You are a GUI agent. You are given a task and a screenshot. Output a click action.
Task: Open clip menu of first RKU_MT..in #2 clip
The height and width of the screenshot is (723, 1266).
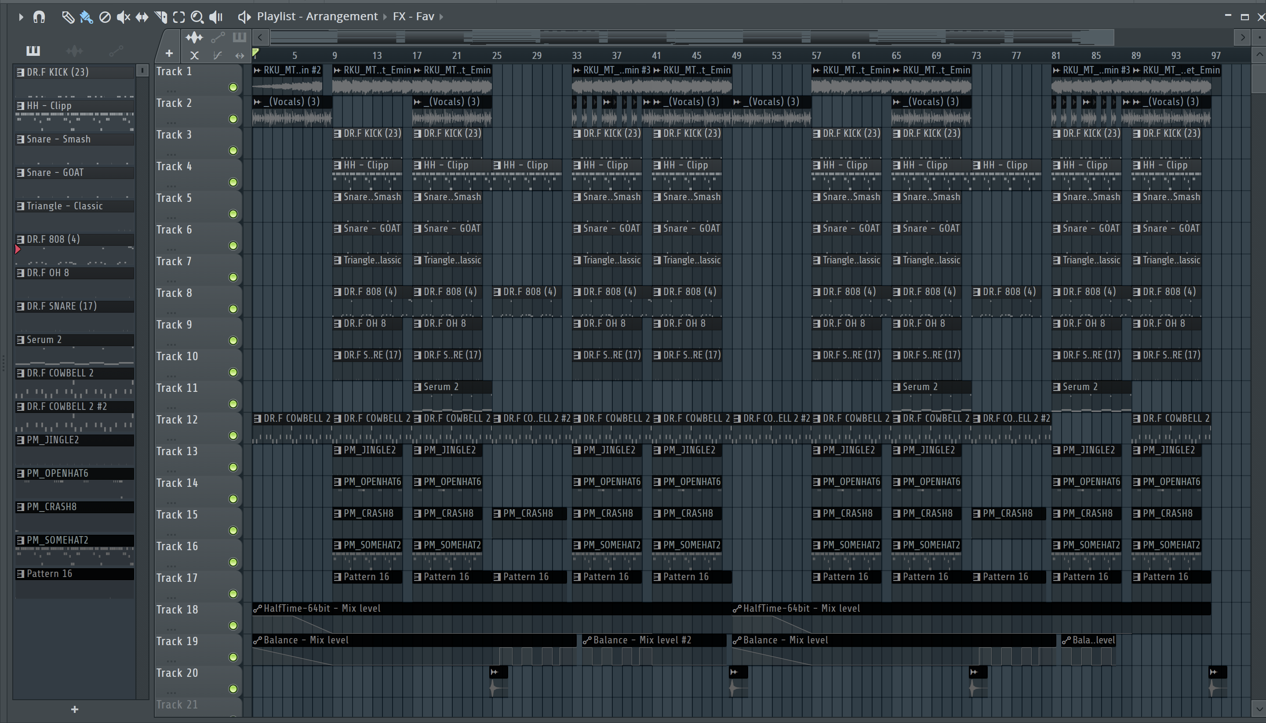257,70
